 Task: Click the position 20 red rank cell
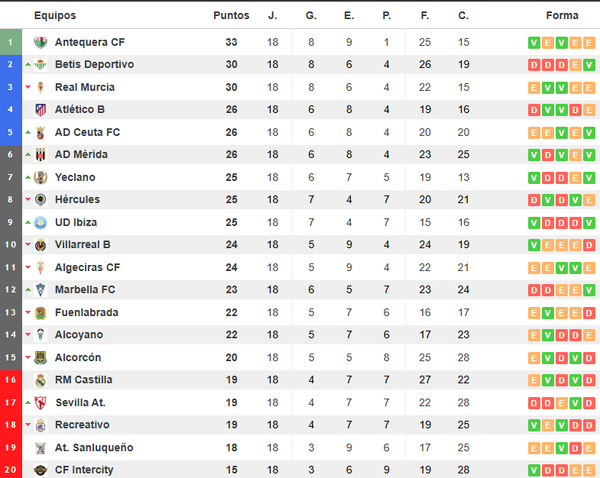click(11, 470)
